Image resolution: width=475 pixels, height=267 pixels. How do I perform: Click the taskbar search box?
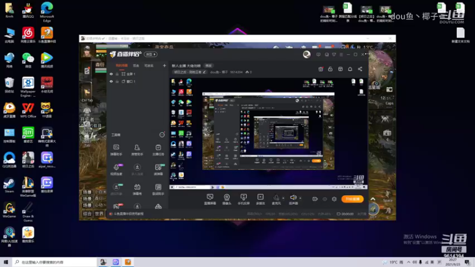coord(55,262)
